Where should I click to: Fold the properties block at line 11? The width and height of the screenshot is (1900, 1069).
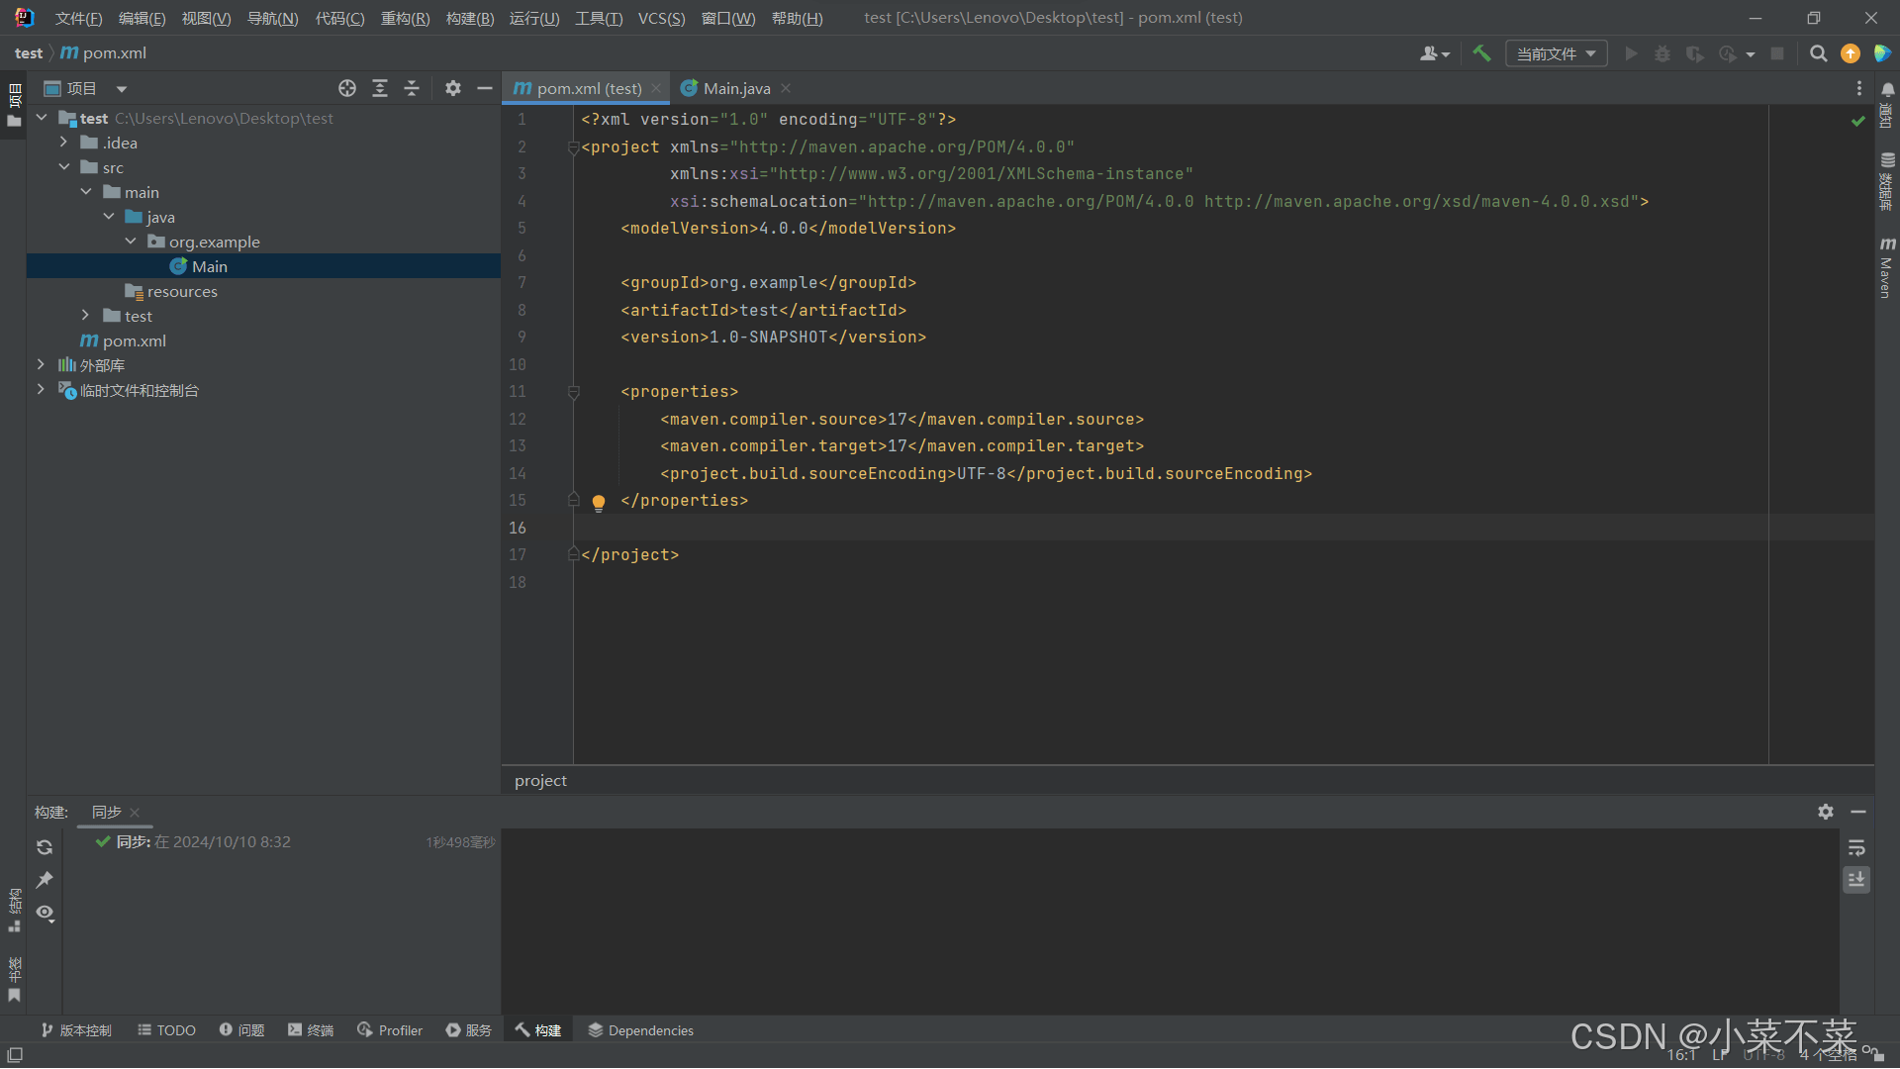tap(574, 392)
